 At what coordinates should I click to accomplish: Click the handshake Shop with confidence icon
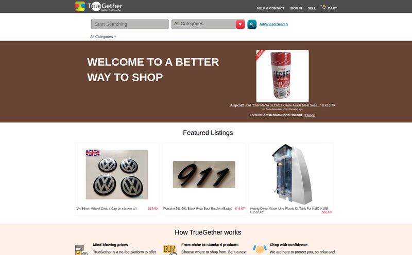tap(260, 249)
